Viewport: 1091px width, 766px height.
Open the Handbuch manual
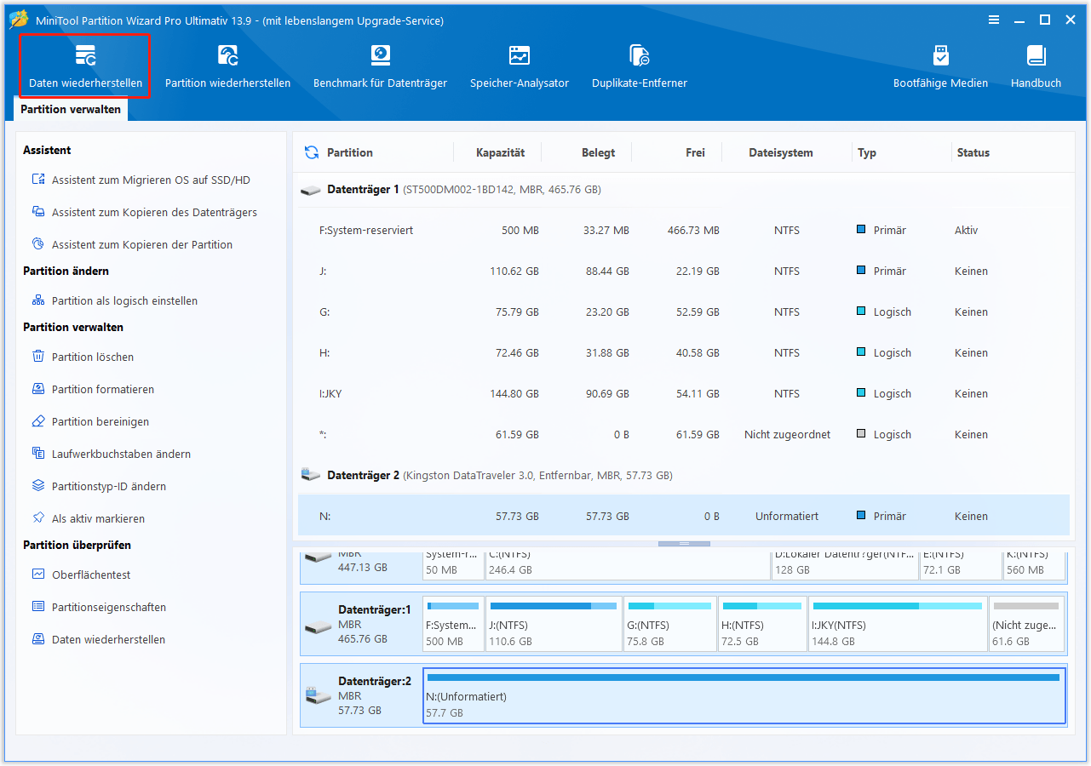[1036, 66]
